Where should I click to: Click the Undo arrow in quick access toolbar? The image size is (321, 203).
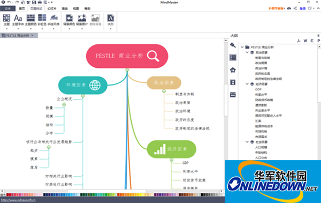pyautogui.click(x=9, y=2)
